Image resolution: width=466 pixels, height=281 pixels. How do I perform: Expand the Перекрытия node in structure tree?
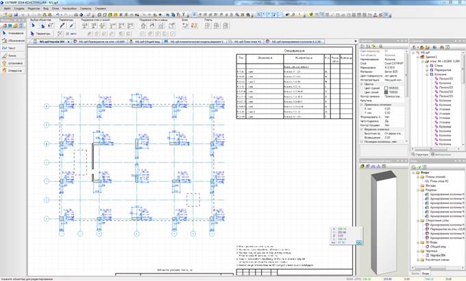(x=427, y=70)
